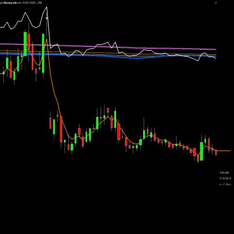The image size is (234, 234).
Task: Click the small numeral in the top-right corner
Action: point(216,3)
